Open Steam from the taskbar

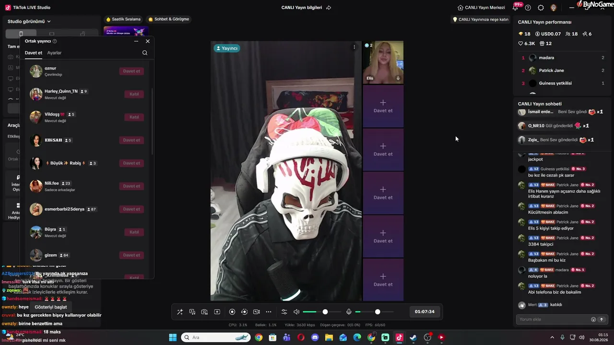point(413,337)
